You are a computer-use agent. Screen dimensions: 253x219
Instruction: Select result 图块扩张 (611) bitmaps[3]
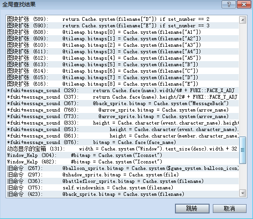point(123,51)
